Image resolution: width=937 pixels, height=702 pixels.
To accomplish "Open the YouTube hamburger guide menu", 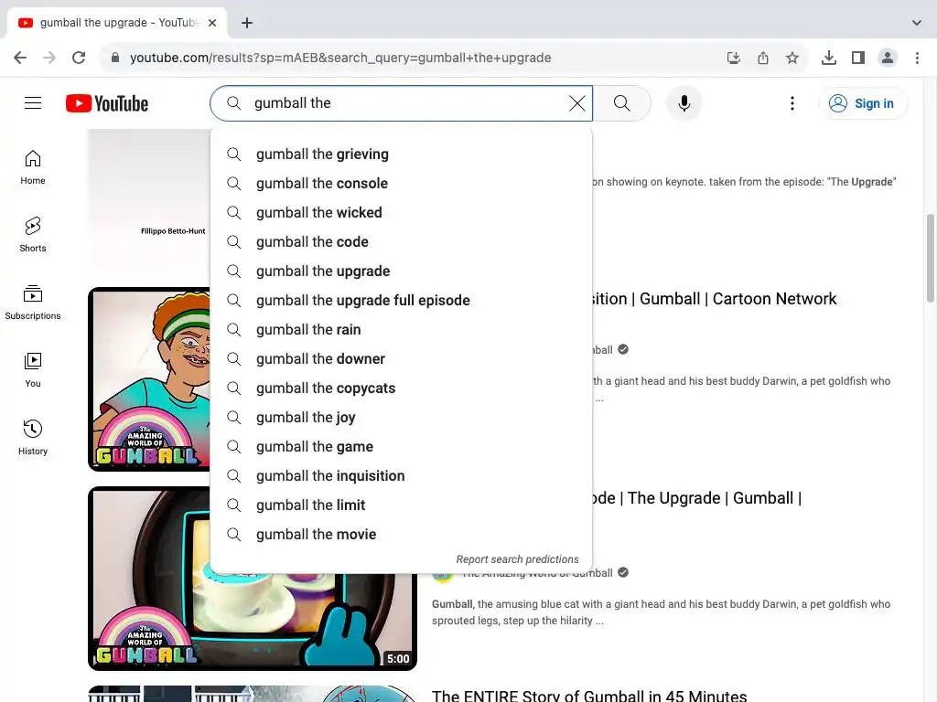I will click(33, 103).
